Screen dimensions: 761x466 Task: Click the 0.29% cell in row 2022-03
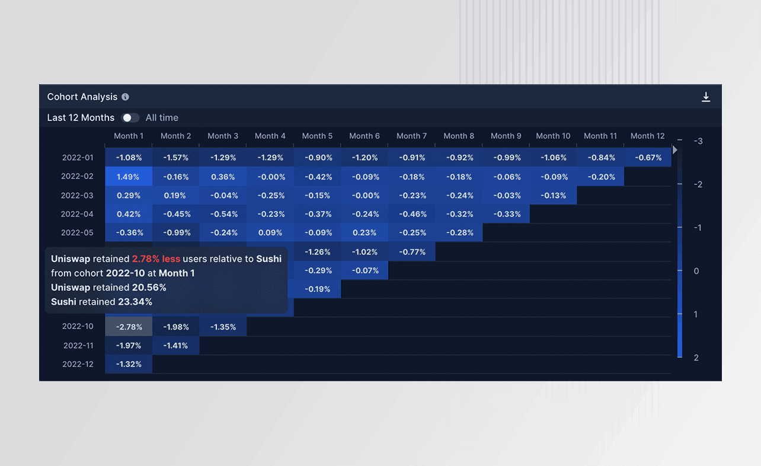click(129, 195)
